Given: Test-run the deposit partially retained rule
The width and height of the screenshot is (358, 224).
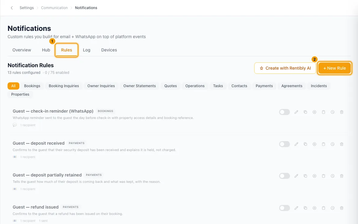Looking at the screenshot, I should tap(314, 176).
